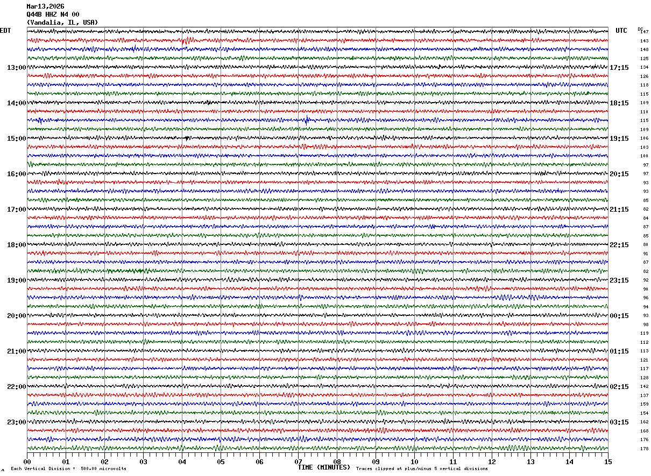Screen dimensions: 651x476
Task: Click the location text "(Vandalia, IL, USA)"
Action: 62,23
